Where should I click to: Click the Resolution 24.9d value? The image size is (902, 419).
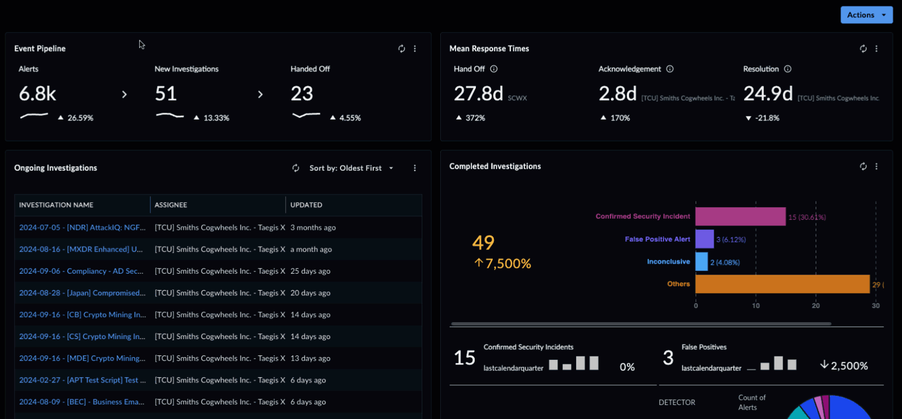(768, 93)
